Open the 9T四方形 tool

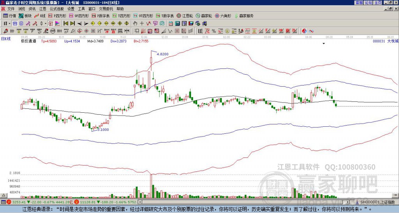coord(143,16)
